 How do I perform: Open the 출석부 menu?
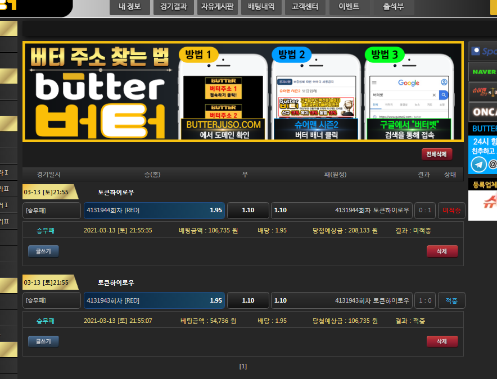click(x=394, y=7)
